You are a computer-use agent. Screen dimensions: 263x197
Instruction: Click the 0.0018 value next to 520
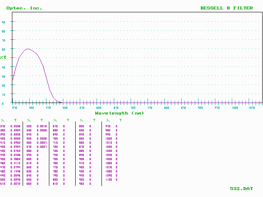click(42, 126)
